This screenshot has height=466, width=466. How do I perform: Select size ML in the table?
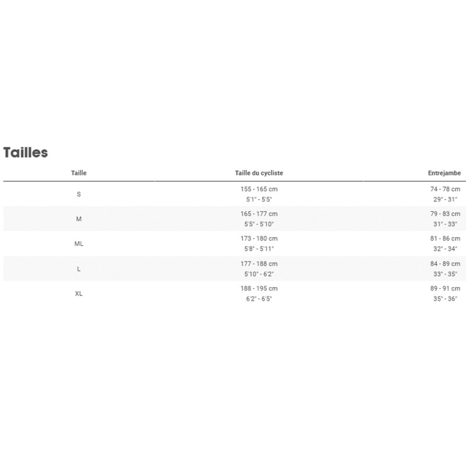(79, 243)
